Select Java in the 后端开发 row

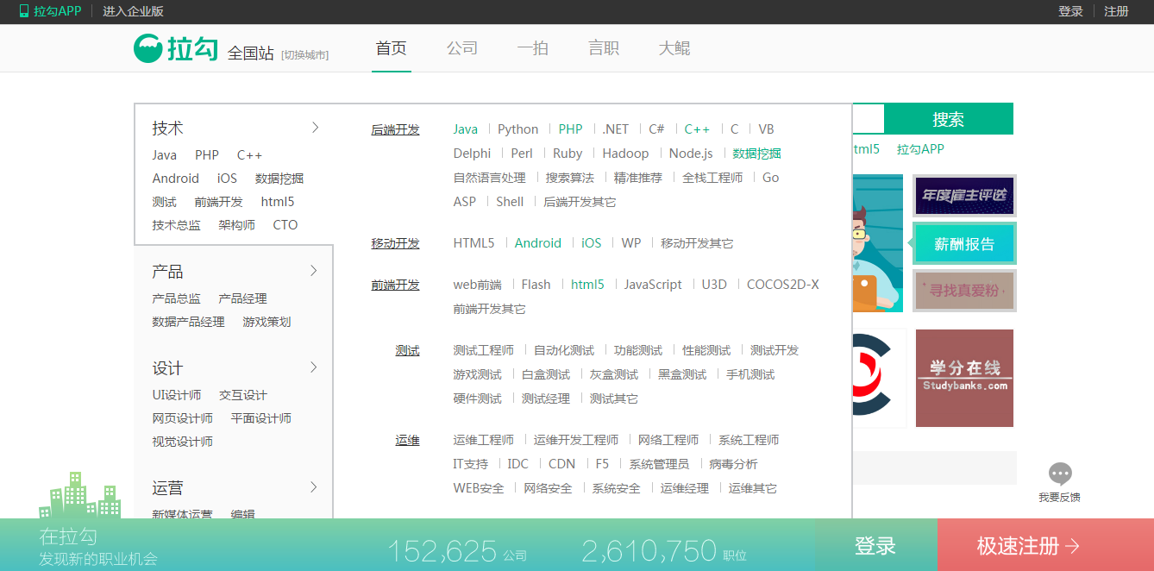click(466, 129)
